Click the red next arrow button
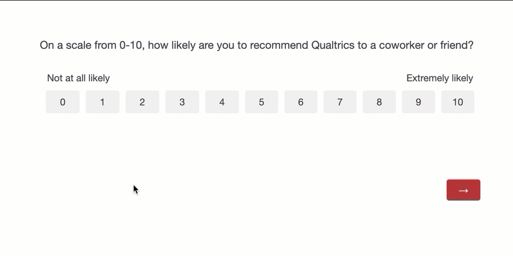 coord(463,190)
